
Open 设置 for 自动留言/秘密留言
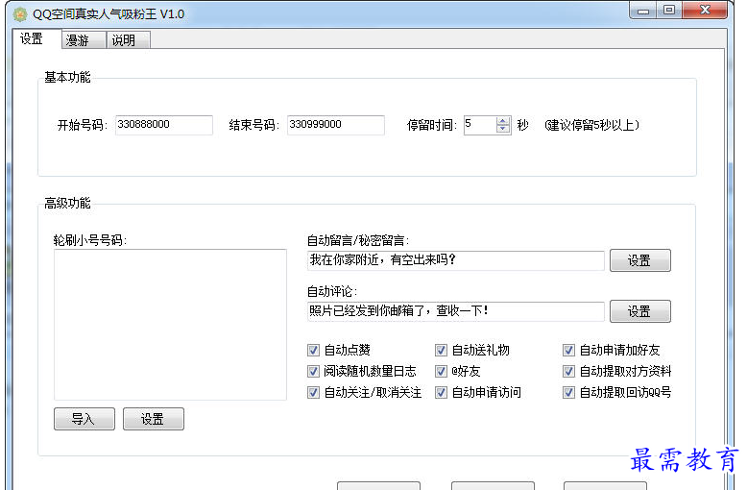point(639,260)
